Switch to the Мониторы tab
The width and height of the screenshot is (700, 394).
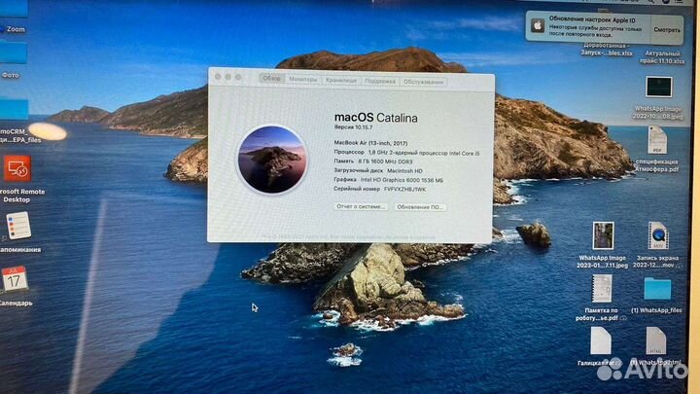tap(303, 79)
